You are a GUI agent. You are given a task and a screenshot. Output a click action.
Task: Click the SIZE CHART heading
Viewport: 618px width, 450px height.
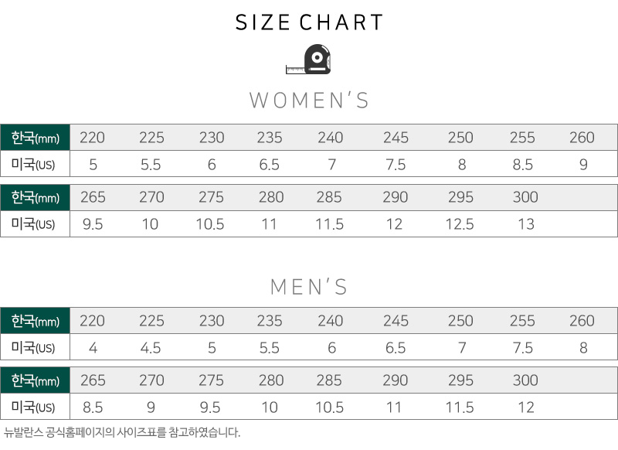(309, 22)
